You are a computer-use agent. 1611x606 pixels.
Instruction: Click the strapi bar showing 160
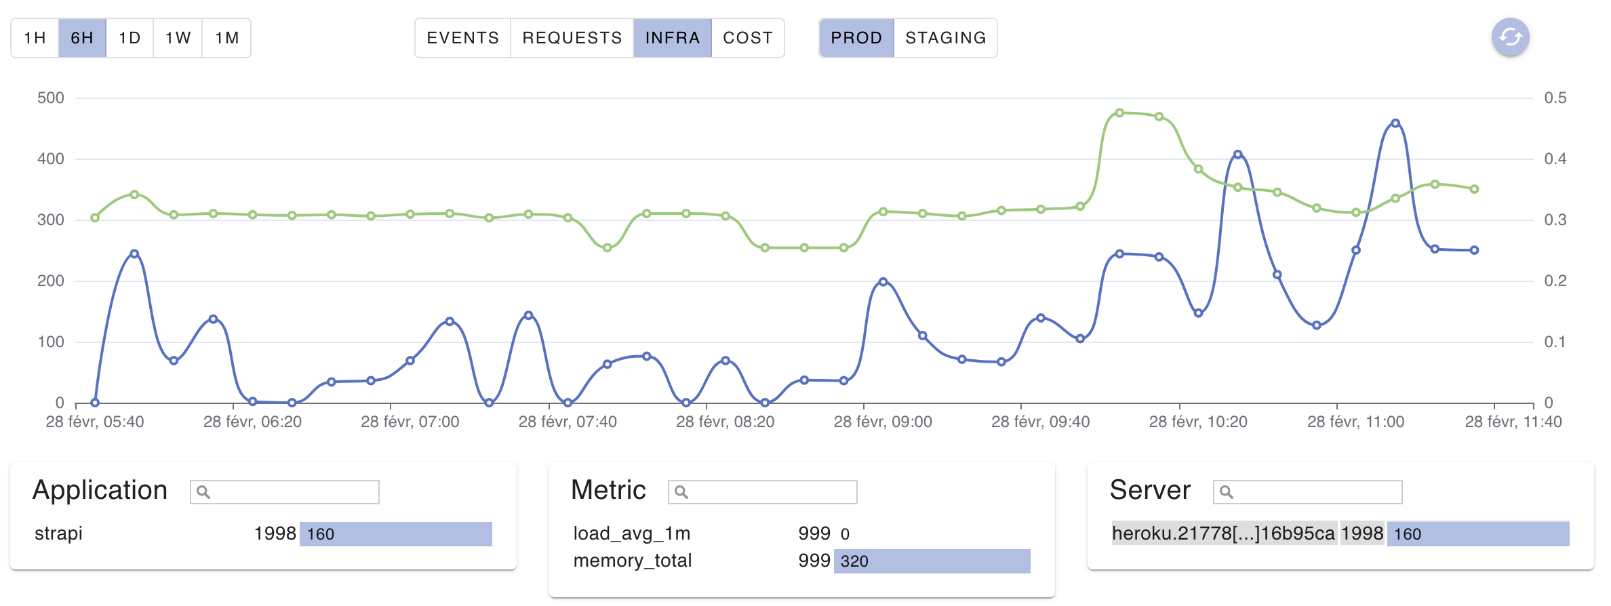tap(396, 534)
